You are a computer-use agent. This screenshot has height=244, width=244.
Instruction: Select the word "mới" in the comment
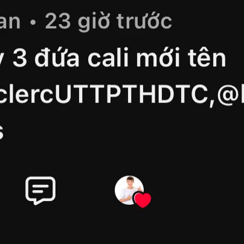point(158,57)
